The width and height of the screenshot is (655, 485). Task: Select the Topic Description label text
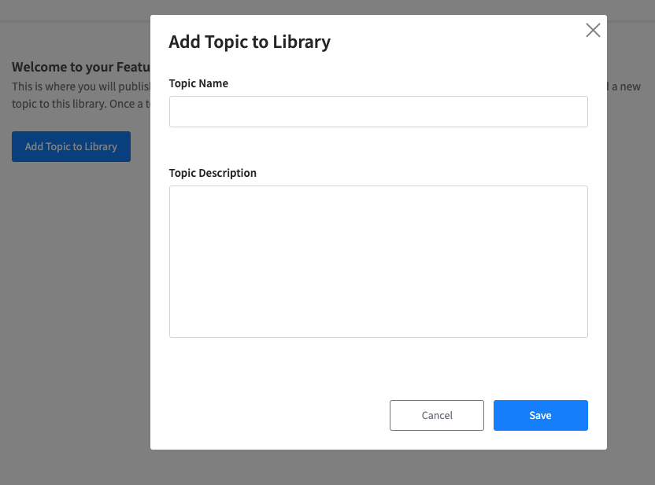coord(213,173)
